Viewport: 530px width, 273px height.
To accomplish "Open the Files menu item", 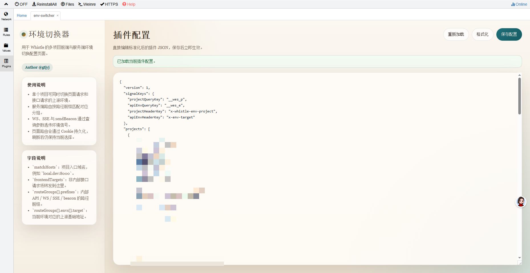I will point(67,4).
